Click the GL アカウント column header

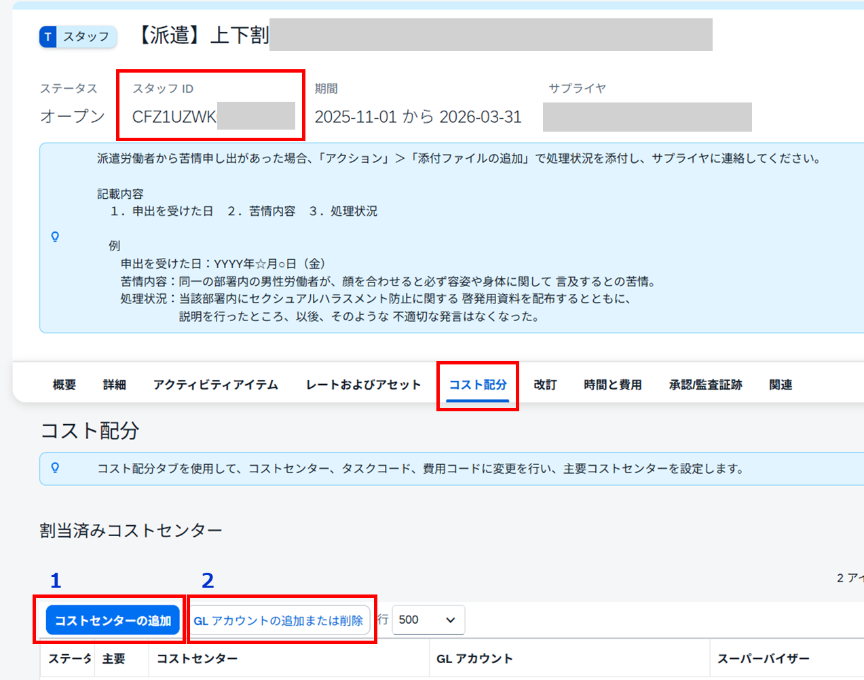[x=474, y=659]
